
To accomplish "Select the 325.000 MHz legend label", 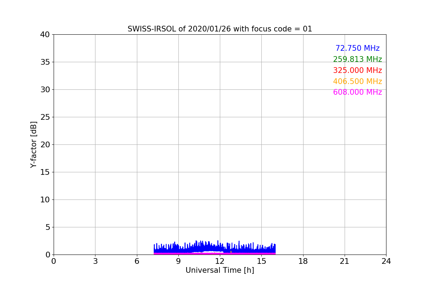I will pyautogui.click(x=357, y=70).
